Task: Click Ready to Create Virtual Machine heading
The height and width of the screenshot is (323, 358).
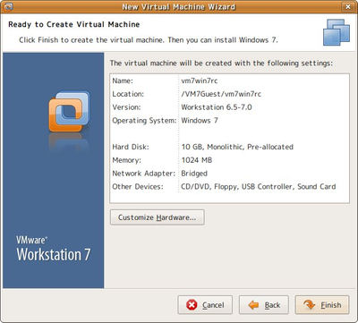Action: [x=74, y=24]
